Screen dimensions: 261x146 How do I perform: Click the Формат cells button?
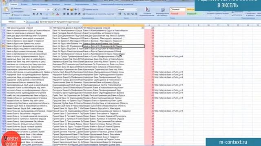click(226, 14)
